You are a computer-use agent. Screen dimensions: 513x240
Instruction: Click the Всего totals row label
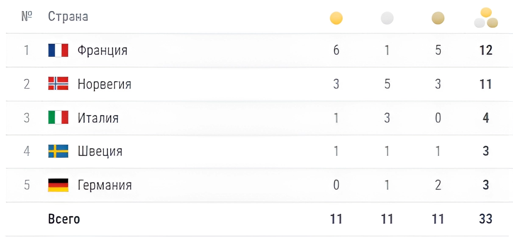pos(64,219)
